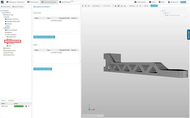Collapse the Initial Conditions tree node

6,34
